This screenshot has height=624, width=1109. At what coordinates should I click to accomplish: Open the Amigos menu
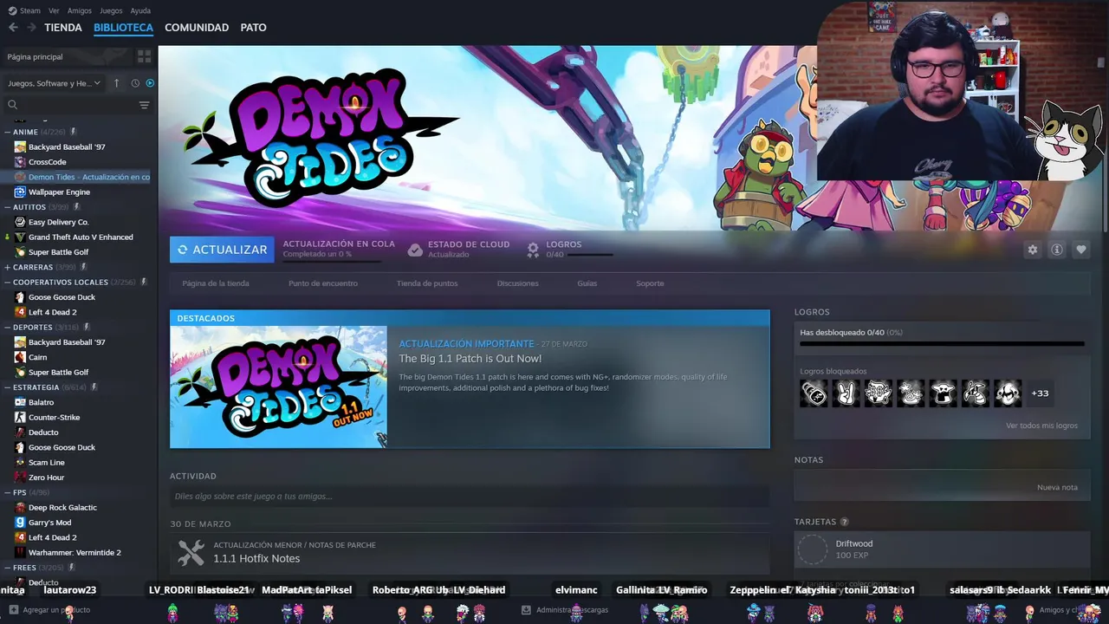(x=80, y=10)
